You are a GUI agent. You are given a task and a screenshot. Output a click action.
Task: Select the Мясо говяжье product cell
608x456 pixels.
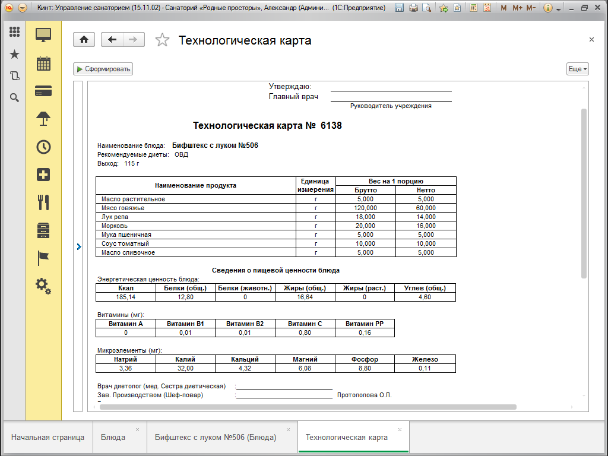[x=195, y=208]
